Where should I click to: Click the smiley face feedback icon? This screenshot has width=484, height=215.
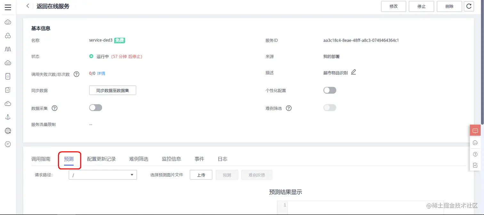click(x=475, y=143)
